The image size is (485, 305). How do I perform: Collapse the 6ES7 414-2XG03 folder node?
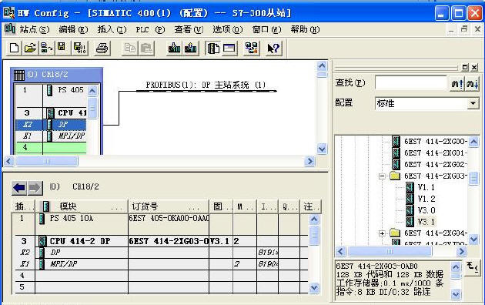(x=383, y=176)
